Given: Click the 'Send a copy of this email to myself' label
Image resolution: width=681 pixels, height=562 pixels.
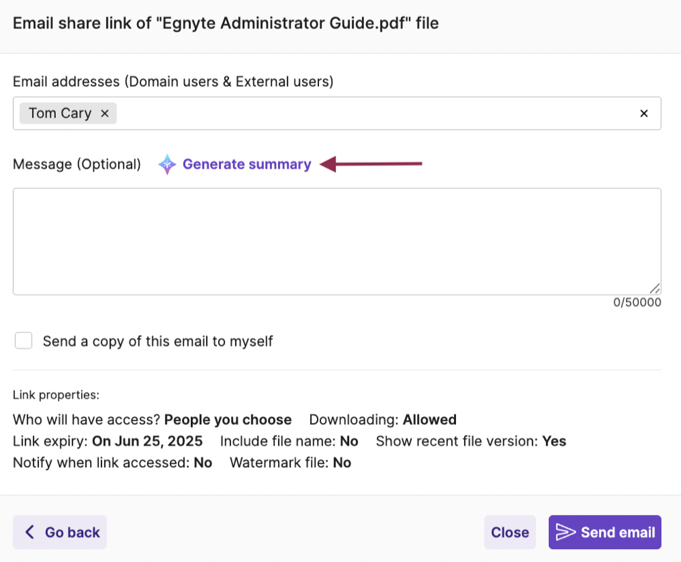Looking at the screenshot, I should (157, 341).
